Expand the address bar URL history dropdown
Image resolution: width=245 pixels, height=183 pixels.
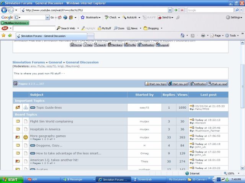(170, 10)
